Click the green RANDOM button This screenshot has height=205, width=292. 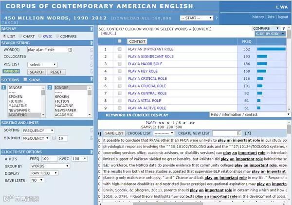[11, 72]
